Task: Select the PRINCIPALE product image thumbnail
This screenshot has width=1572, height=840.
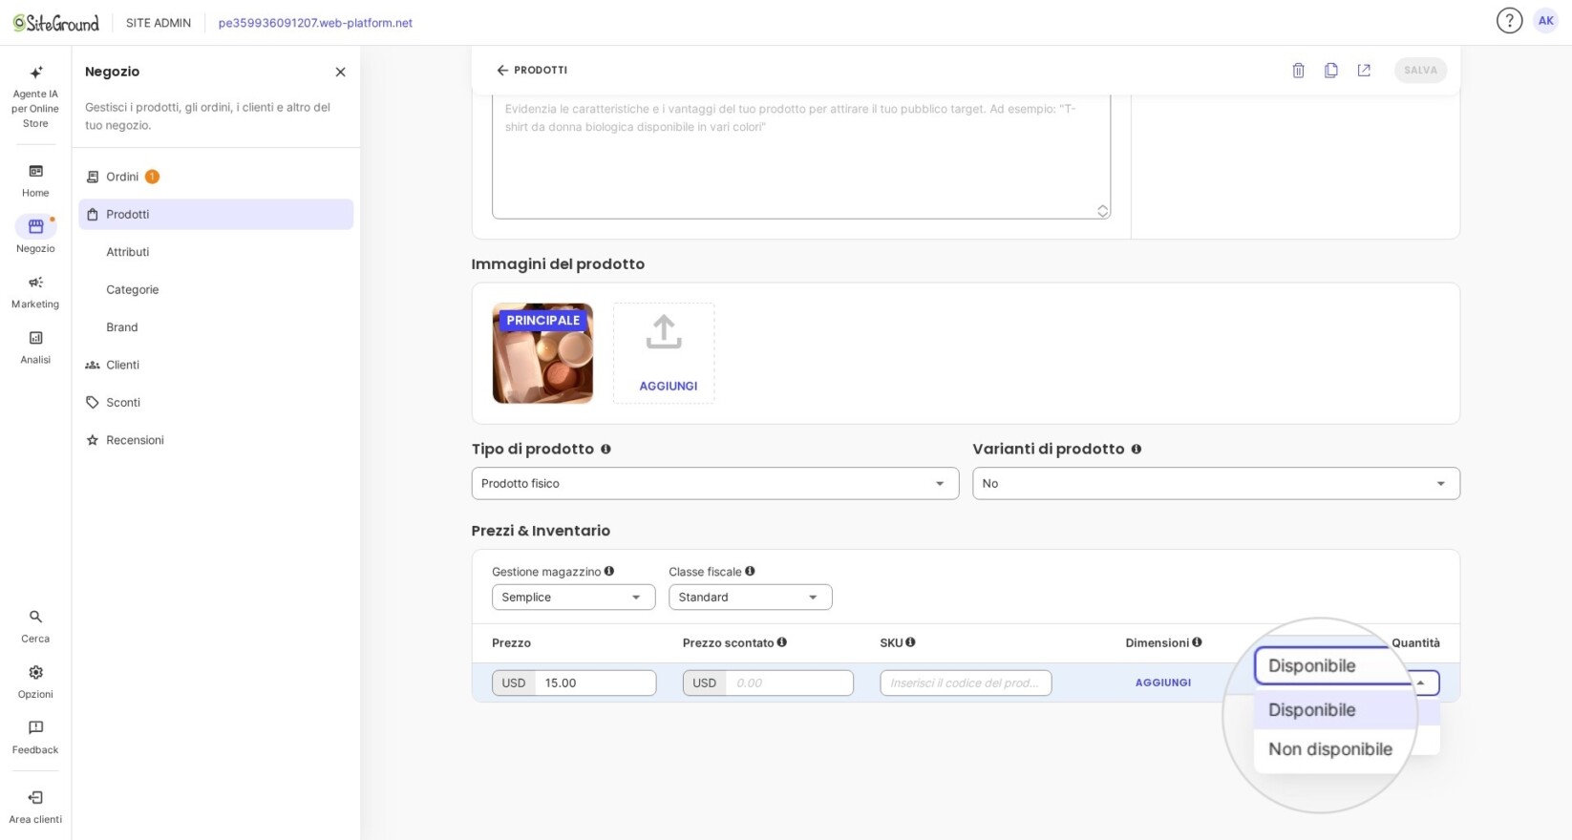Action: pos(542,353)
